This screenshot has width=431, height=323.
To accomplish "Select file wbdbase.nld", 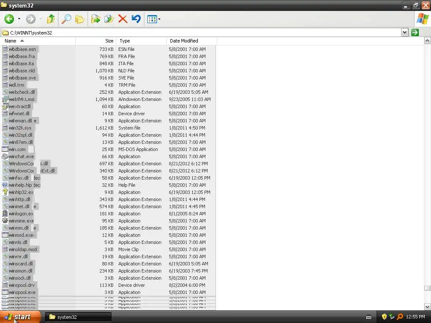I will pyautogui.click(x=22, y=71).
